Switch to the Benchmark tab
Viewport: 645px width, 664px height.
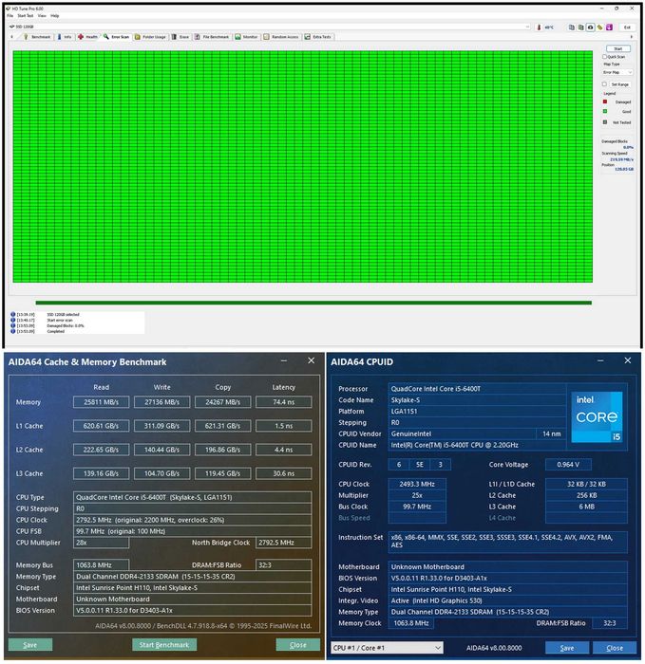point(37,37)
